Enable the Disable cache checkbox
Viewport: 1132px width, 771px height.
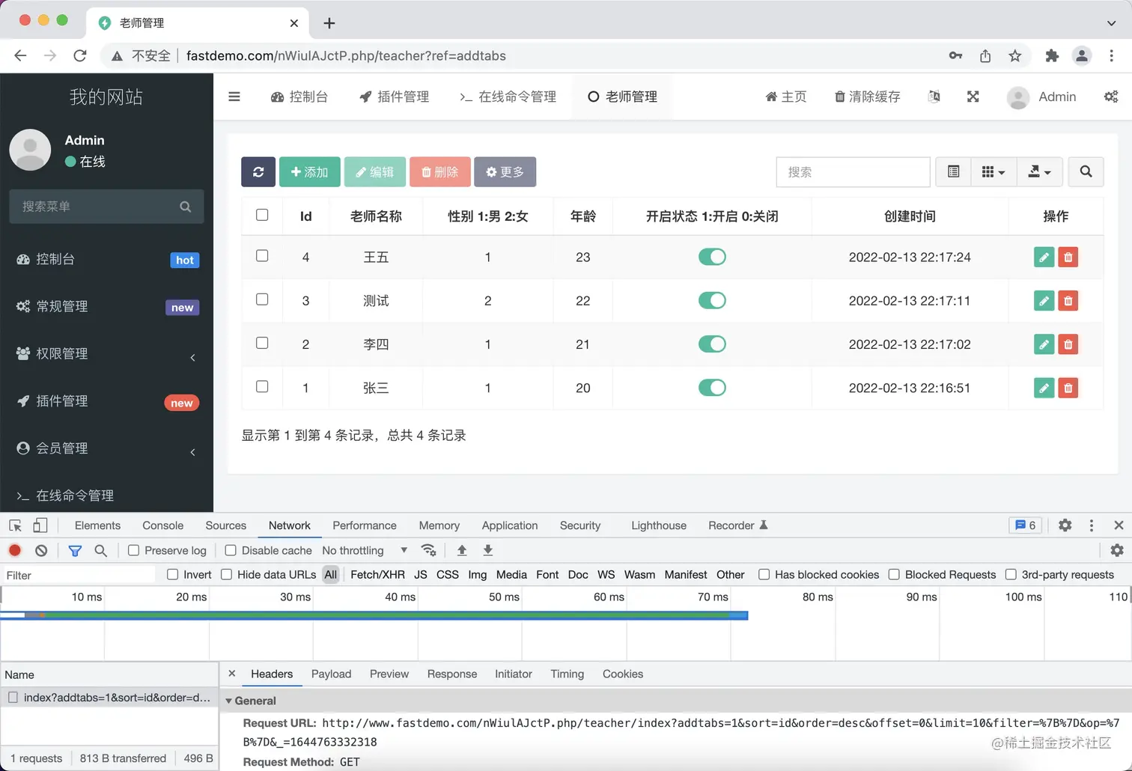pos(231,550)
